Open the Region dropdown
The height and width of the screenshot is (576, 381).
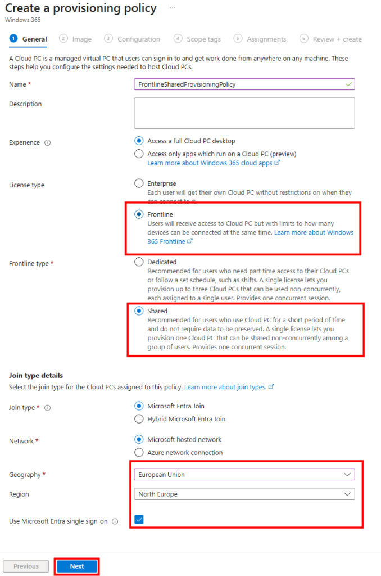pyautogui.click(x=244, y=494)
